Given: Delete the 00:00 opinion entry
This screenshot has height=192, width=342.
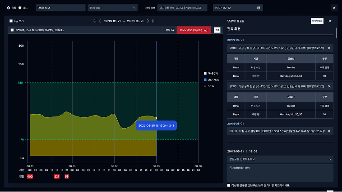Looking at the screenshot, I should [329, 131].
